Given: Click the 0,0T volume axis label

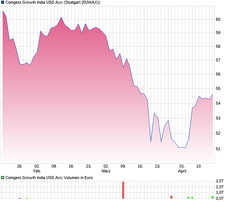Looking at the screenshot, I should [x=220, y=198].
